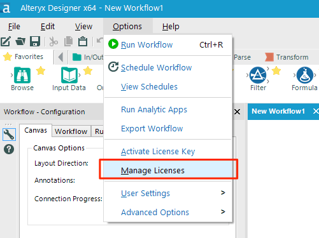Viewport: 319px width, 238px height.
Task: Toggle the favorite star beside Input Data
Action: [x=88, y=70]
